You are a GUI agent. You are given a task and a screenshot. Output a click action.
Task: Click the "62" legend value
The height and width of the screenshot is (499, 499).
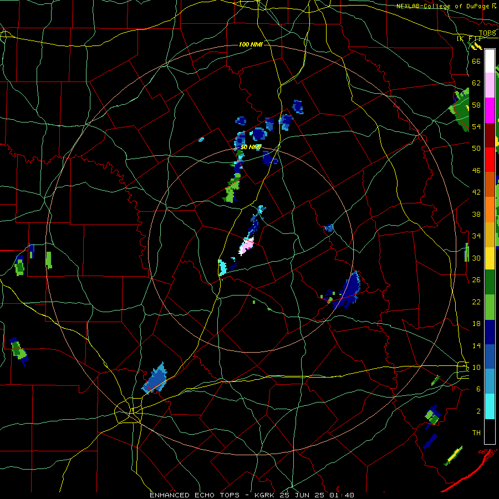476,83
